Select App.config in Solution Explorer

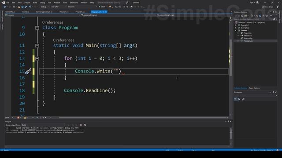pos(248,38)
